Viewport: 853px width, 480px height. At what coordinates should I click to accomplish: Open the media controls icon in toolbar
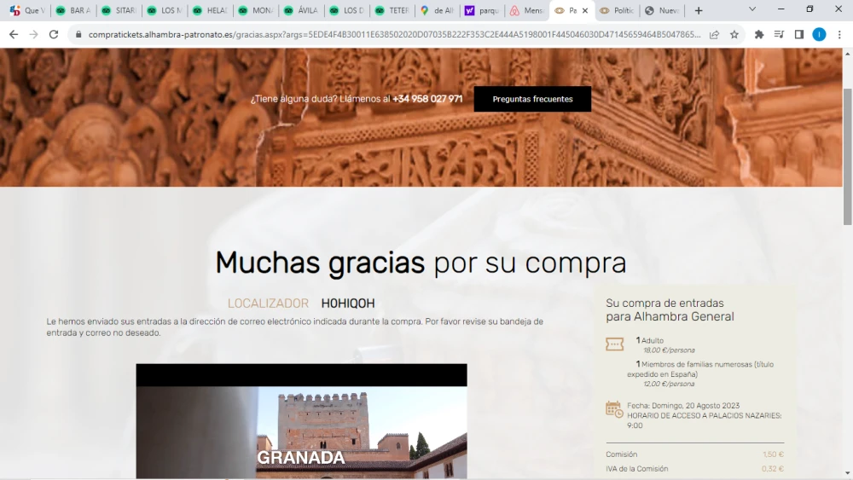[779, 34]
